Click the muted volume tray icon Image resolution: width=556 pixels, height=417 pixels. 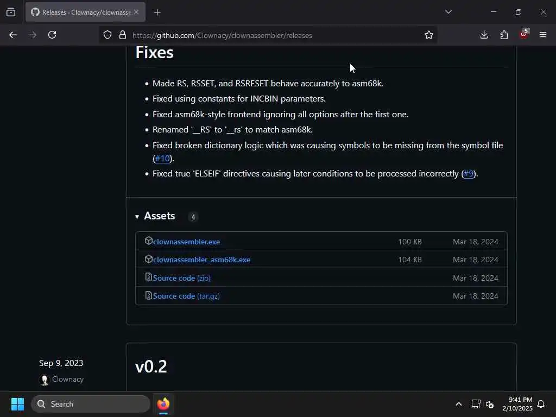pos(490,404)
